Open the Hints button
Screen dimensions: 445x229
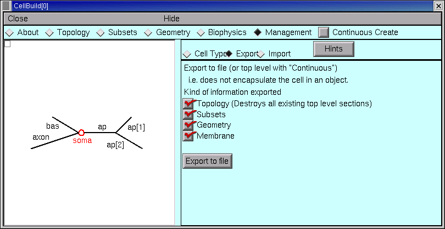click(x=333, y=49)
